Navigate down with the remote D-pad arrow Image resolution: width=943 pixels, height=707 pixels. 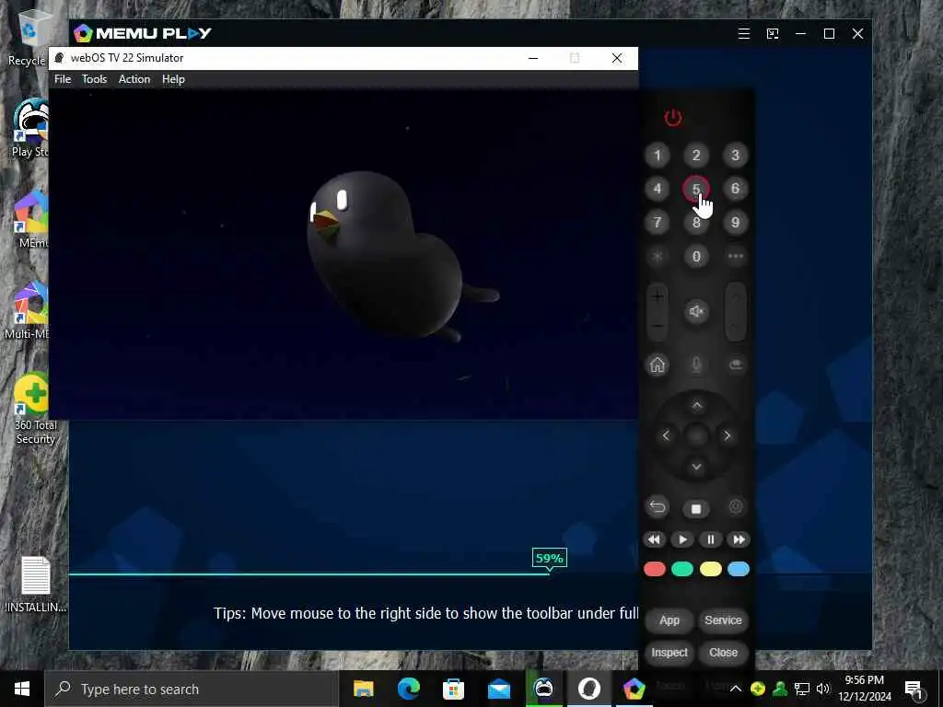pos(696,467)
